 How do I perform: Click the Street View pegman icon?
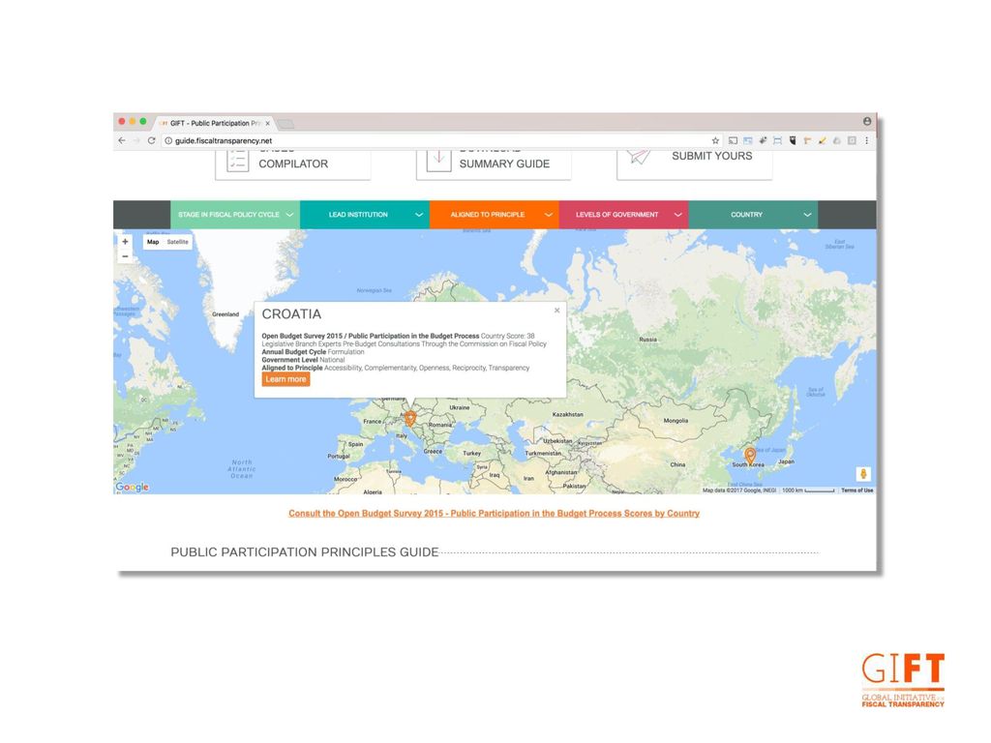(863, 474)
